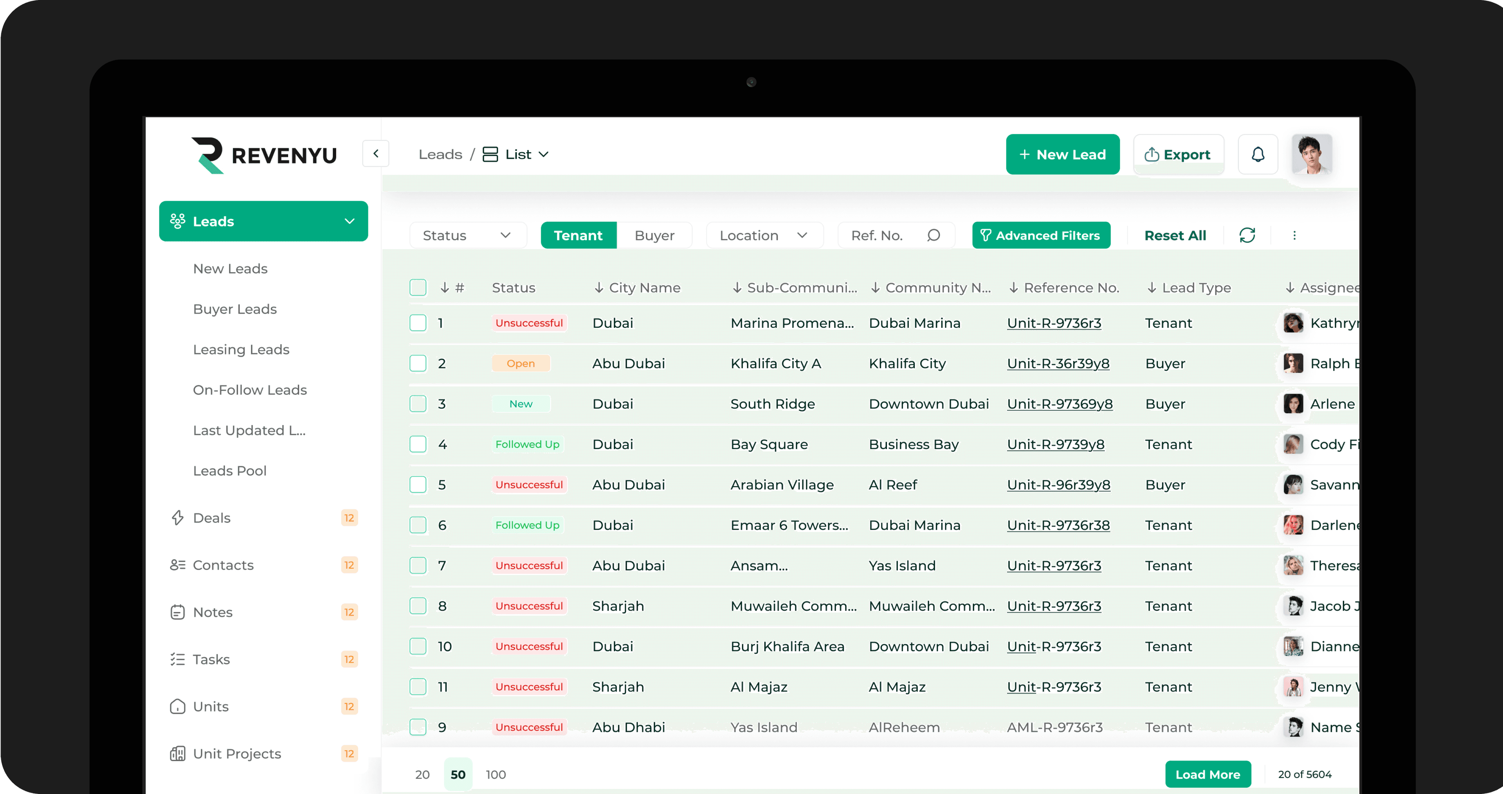Tick the checkbox for row 3

coord(418,404)
